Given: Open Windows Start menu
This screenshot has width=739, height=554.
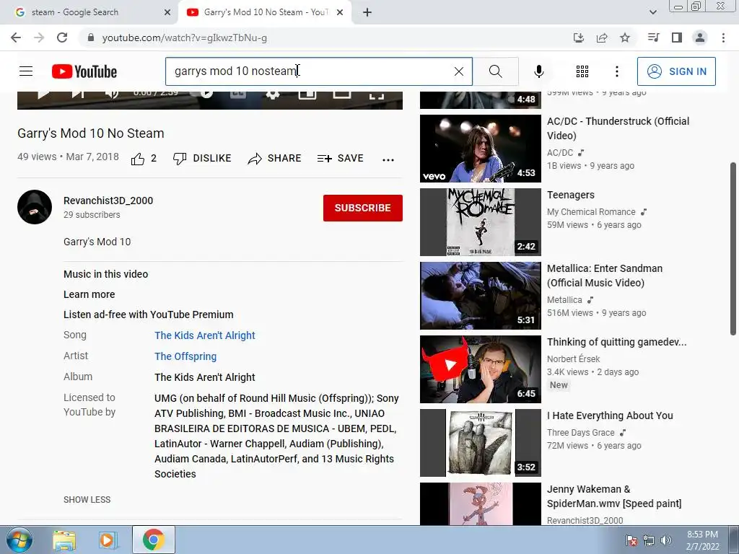Looking at the screenshot, I should [x=19, y=540].
